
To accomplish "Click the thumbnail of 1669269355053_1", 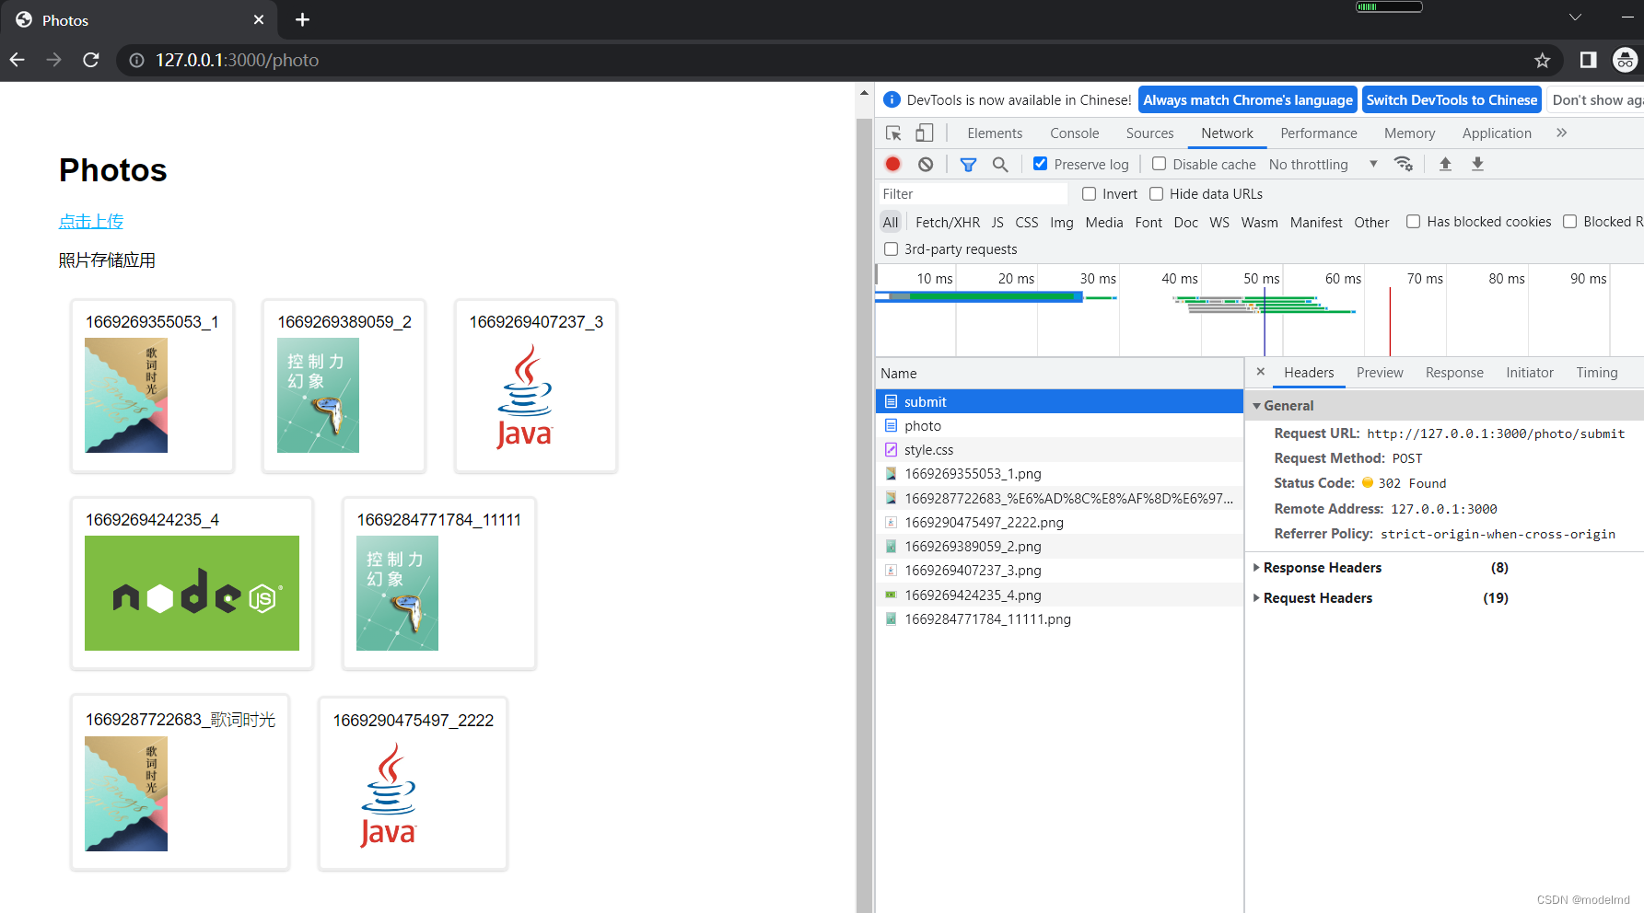I will (126, 396).
